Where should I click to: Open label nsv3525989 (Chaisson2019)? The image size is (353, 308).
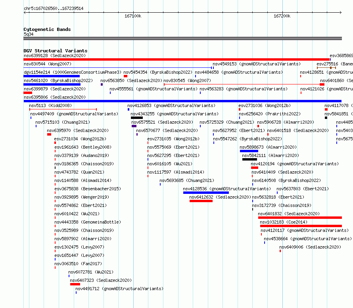pos(84,230)
